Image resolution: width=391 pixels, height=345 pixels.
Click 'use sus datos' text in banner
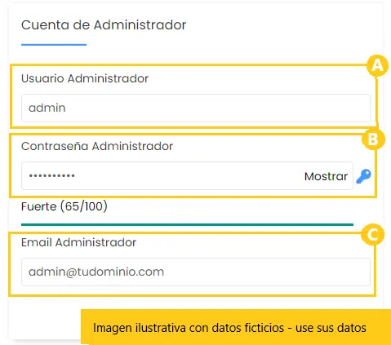[331, 328]
